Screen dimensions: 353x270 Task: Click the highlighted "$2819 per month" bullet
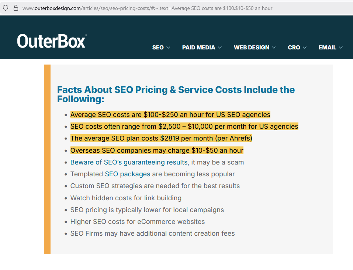coord(161,138)
